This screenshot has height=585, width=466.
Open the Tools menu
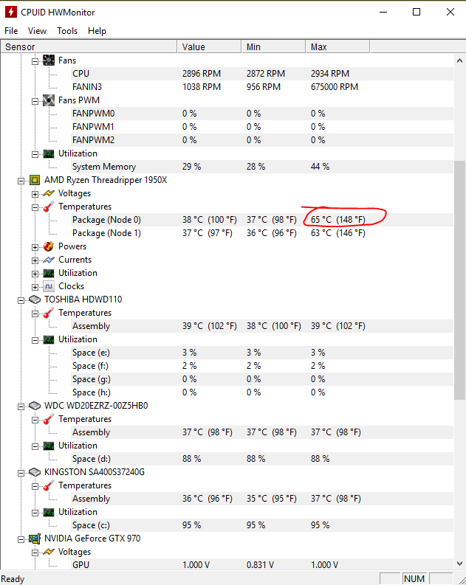click(67, 31)
